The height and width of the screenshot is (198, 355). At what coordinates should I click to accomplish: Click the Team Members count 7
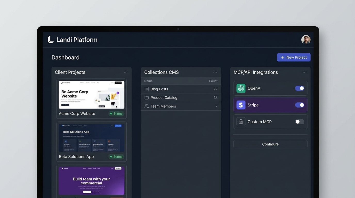(216, 106)
